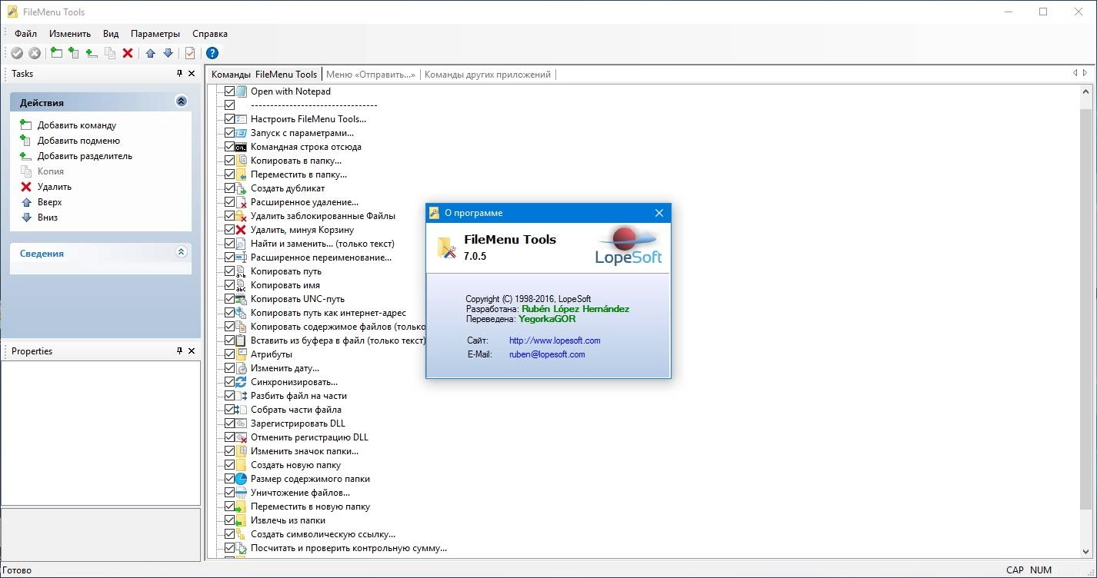This screenshot has height=578, width=1097.
Task: Click 'Вверх' in Actions panel
Action: coord(49,202)
